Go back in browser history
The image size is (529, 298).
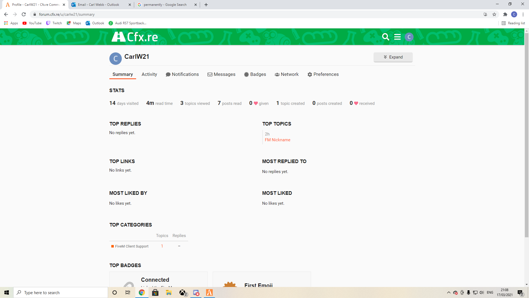(x=6, y=14)
